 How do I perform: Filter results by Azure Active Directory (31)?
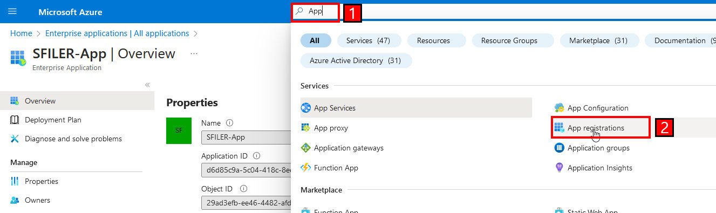356,60
